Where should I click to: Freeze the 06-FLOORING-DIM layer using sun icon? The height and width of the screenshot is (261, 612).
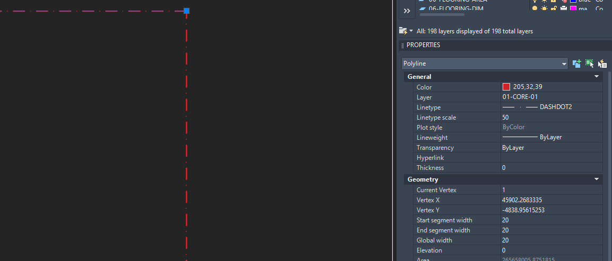[544, 8]
